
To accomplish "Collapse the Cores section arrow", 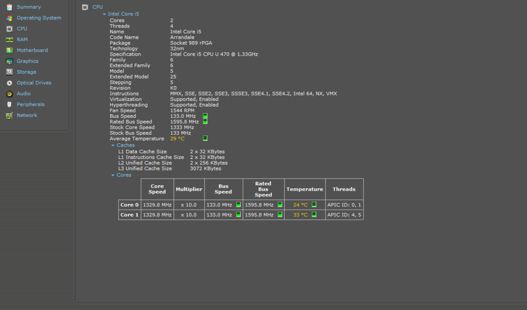I will click(x=113, y=175).
